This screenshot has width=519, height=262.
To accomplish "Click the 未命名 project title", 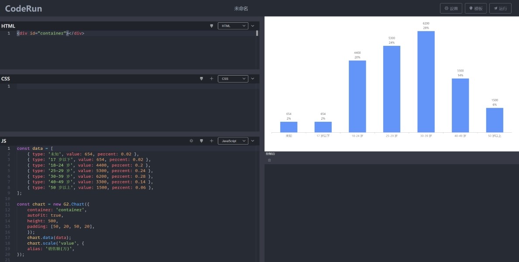I will [241, 8].
